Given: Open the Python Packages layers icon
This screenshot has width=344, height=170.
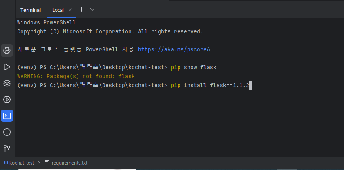Looking at the screenshot, I should coord(7,83).
